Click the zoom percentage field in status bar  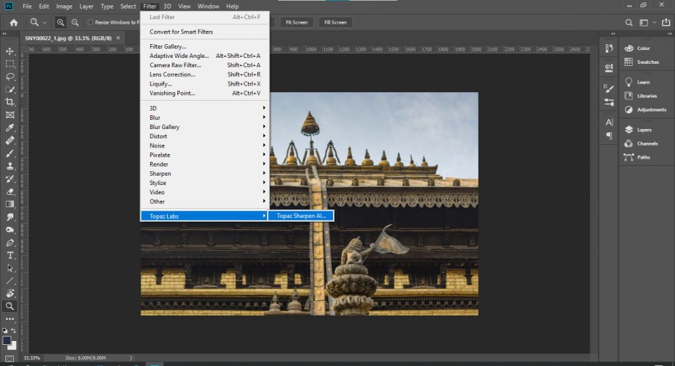32,358
